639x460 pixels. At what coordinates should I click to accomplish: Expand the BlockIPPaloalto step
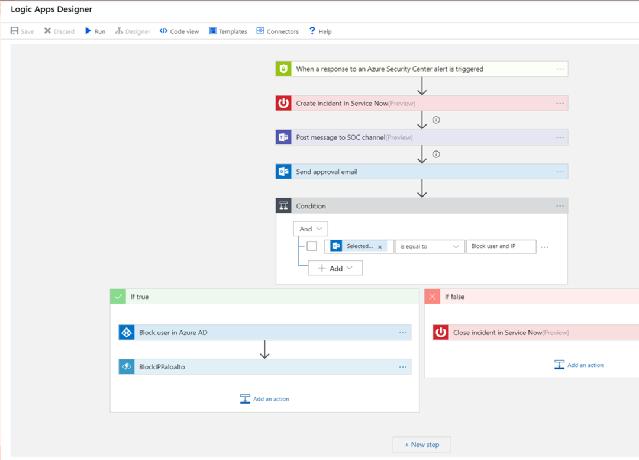(265, 366)
